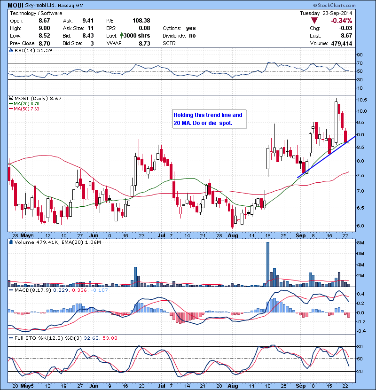
Task: Click the blue MACD(8,17,9) legend line marker
Action: pyautogui.click(x=11, y=290)
